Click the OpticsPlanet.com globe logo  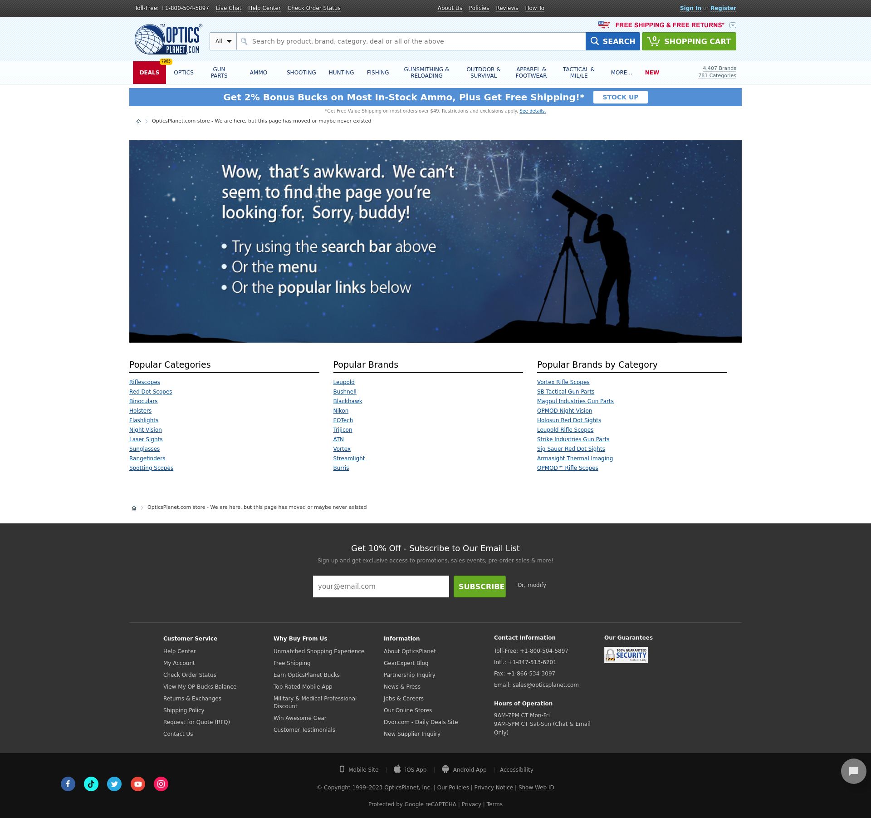[x=168, y=39]
